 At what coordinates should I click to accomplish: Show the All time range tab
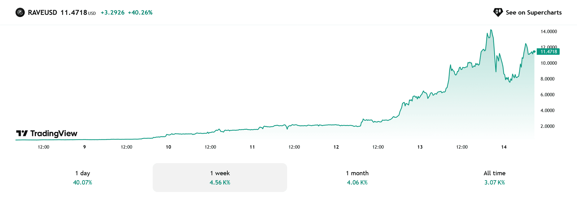tap(494, 177)
